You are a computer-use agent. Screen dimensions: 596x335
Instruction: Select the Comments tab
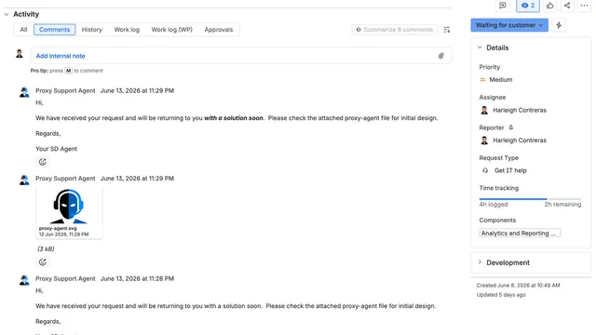54,30
